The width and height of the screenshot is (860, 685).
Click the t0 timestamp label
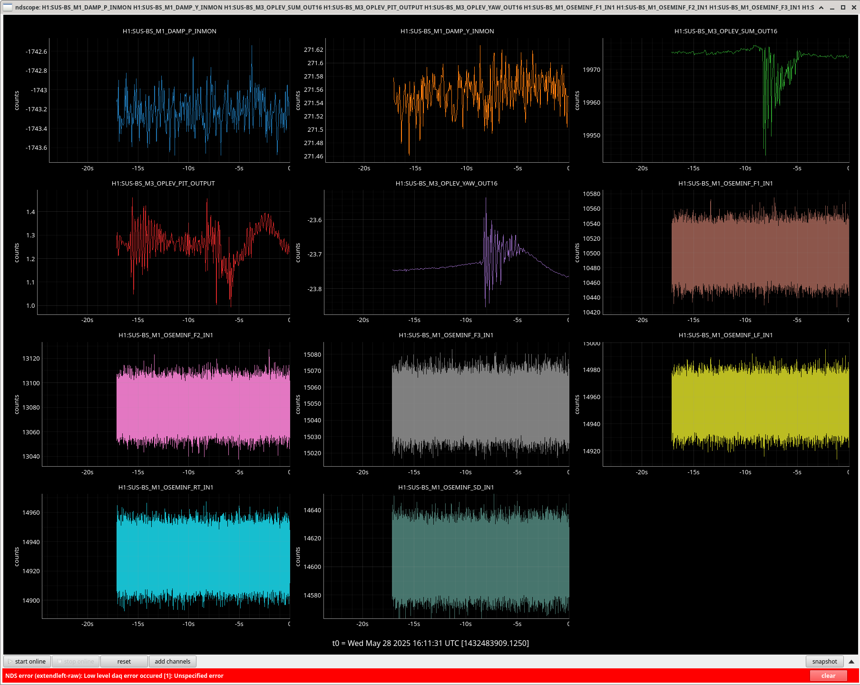(430, 643)
